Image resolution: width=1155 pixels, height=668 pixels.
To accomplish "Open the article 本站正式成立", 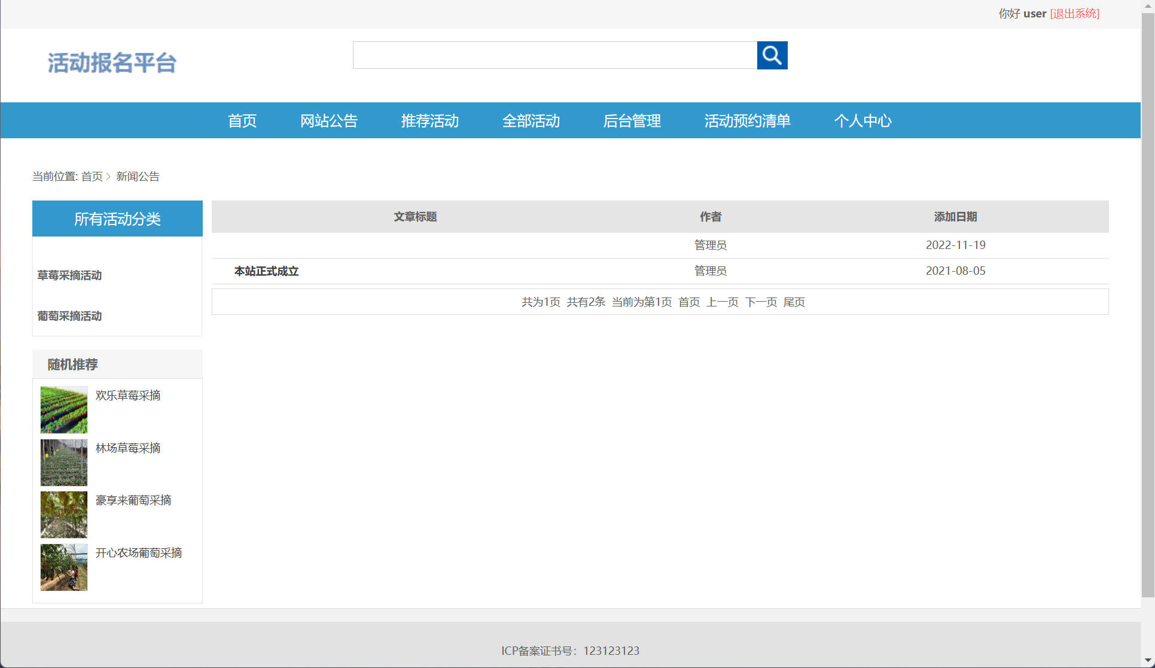I will click(266, 271).
